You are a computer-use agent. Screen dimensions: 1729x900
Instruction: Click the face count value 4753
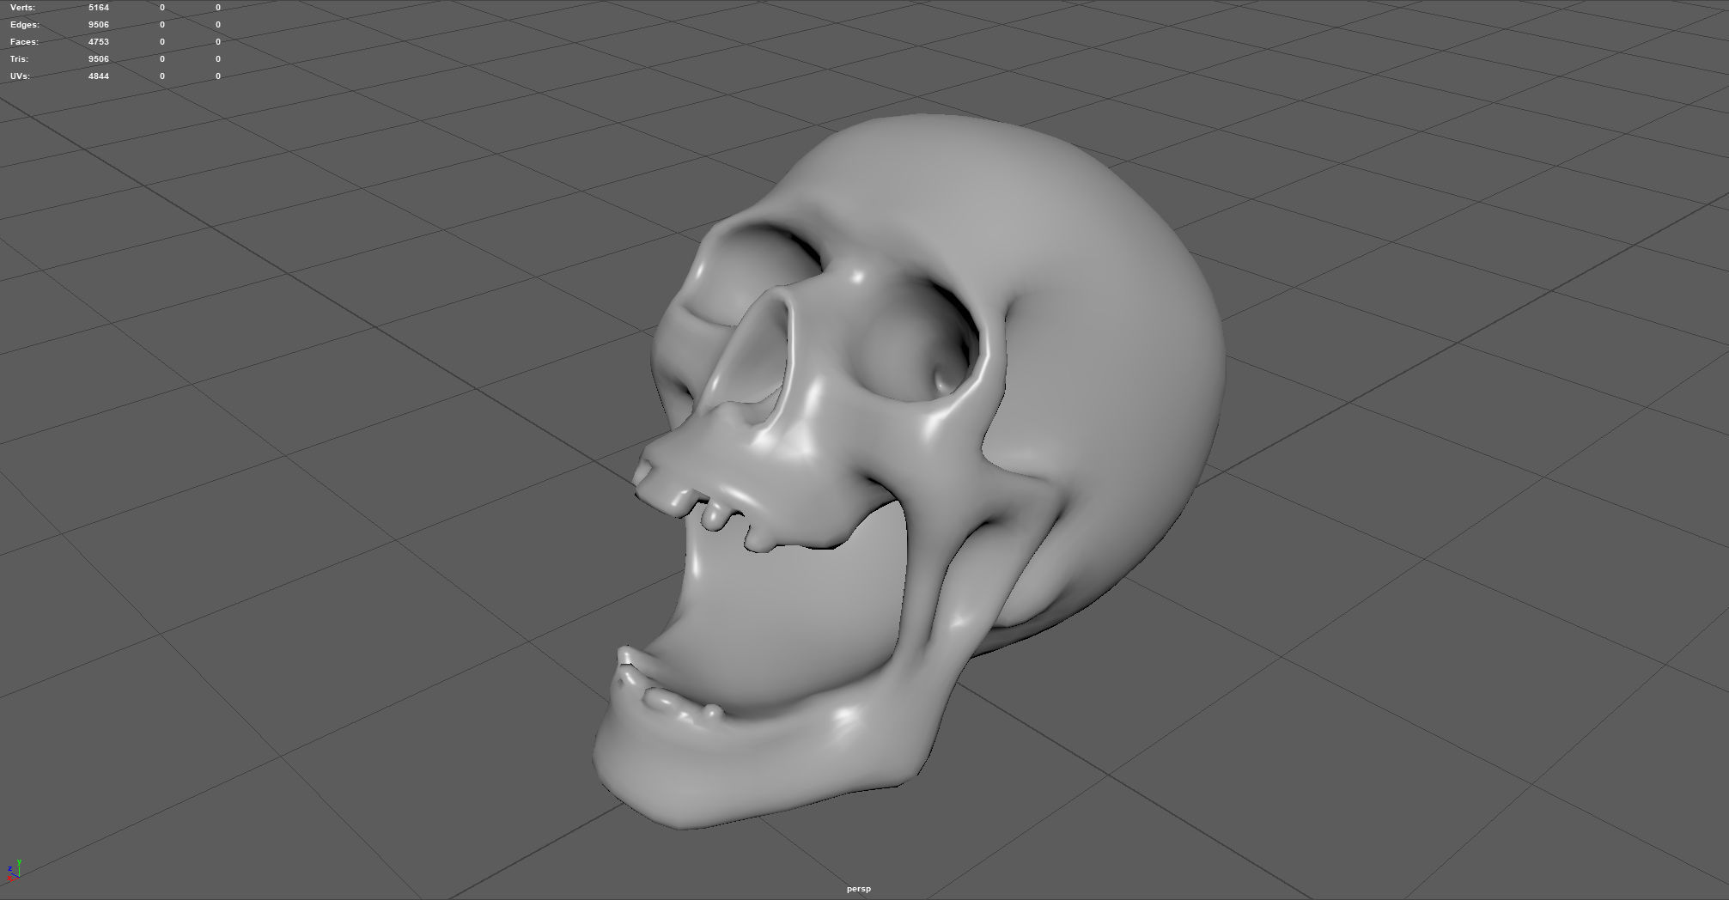click(99, 41)
